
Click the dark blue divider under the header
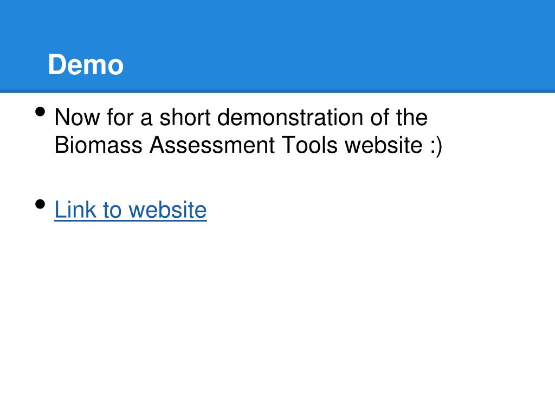coord(277,92)
